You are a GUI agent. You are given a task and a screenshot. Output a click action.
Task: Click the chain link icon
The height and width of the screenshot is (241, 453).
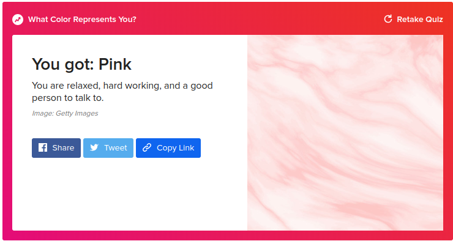pos(147,148)
